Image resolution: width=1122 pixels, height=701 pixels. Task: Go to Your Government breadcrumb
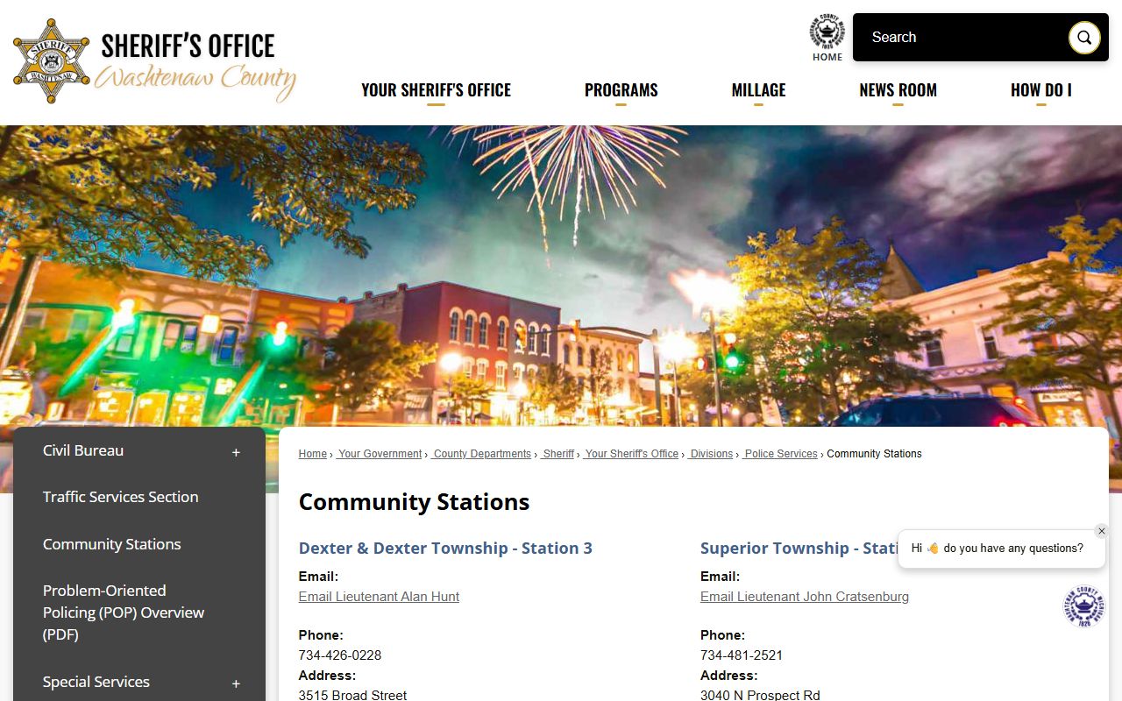tap(380, 454)
